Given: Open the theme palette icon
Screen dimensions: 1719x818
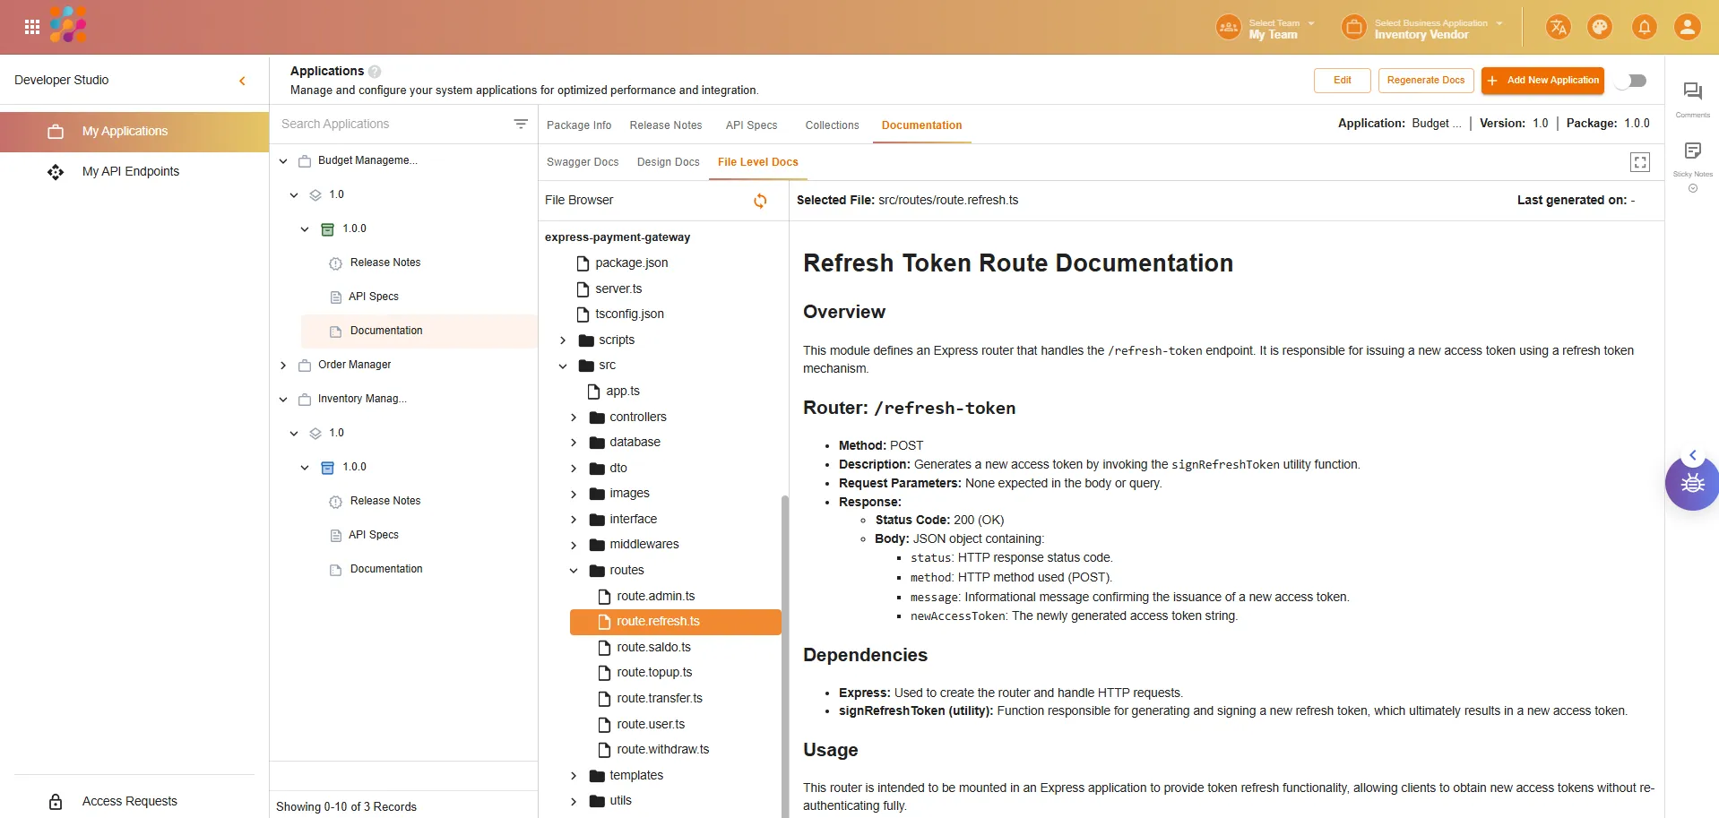Looking at the screenshot, I should (x=1600, y=27).
